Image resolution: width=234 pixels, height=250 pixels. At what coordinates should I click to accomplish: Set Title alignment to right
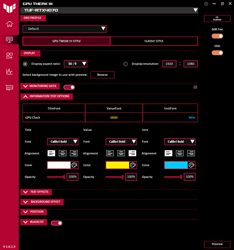coord(74,153)
